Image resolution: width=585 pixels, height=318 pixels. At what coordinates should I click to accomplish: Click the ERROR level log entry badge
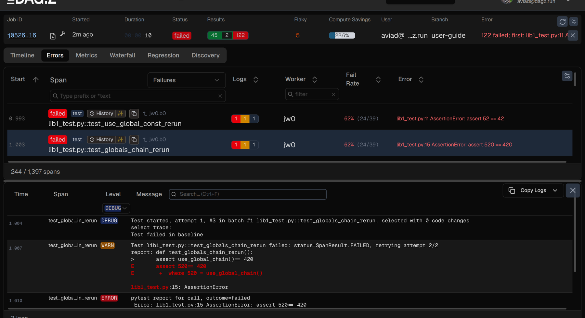pos(109,298)
